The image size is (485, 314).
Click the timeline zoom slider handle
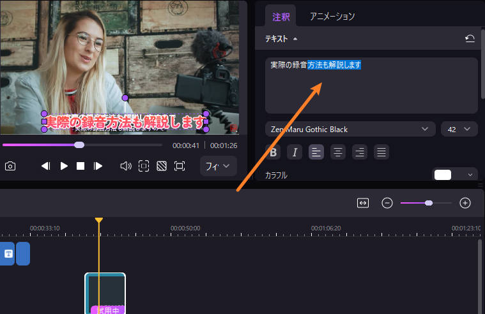429,203
